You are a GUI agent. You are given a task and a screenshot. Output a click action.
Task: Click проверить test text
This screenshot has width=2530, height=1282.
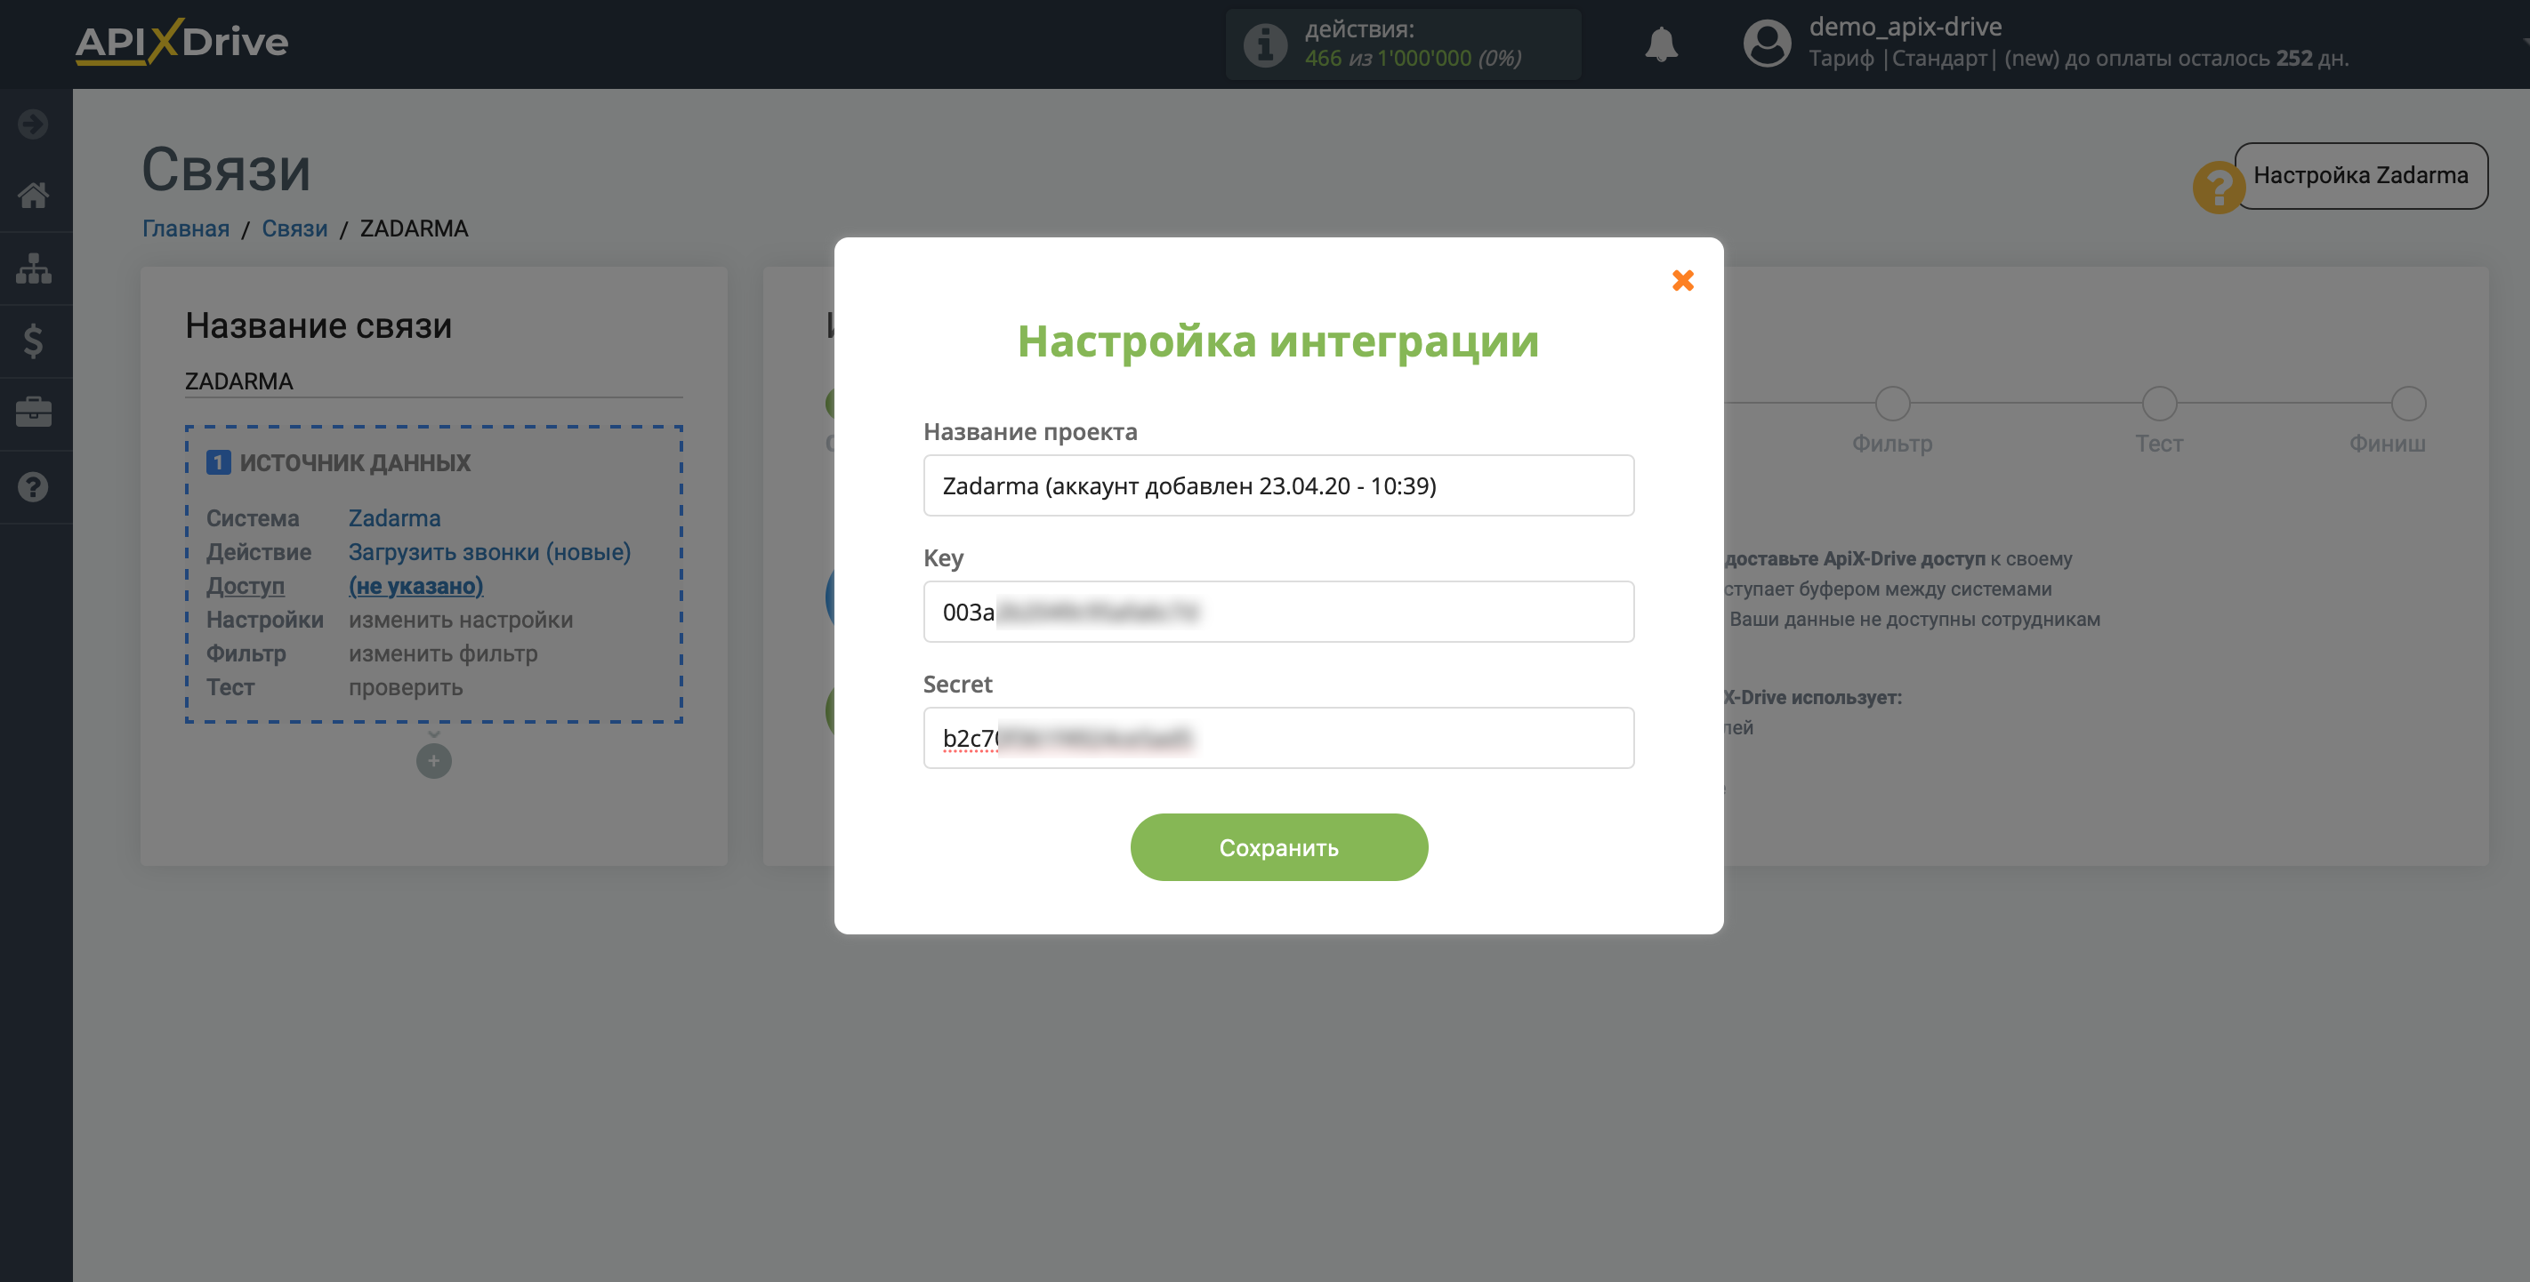coord(406,687)
